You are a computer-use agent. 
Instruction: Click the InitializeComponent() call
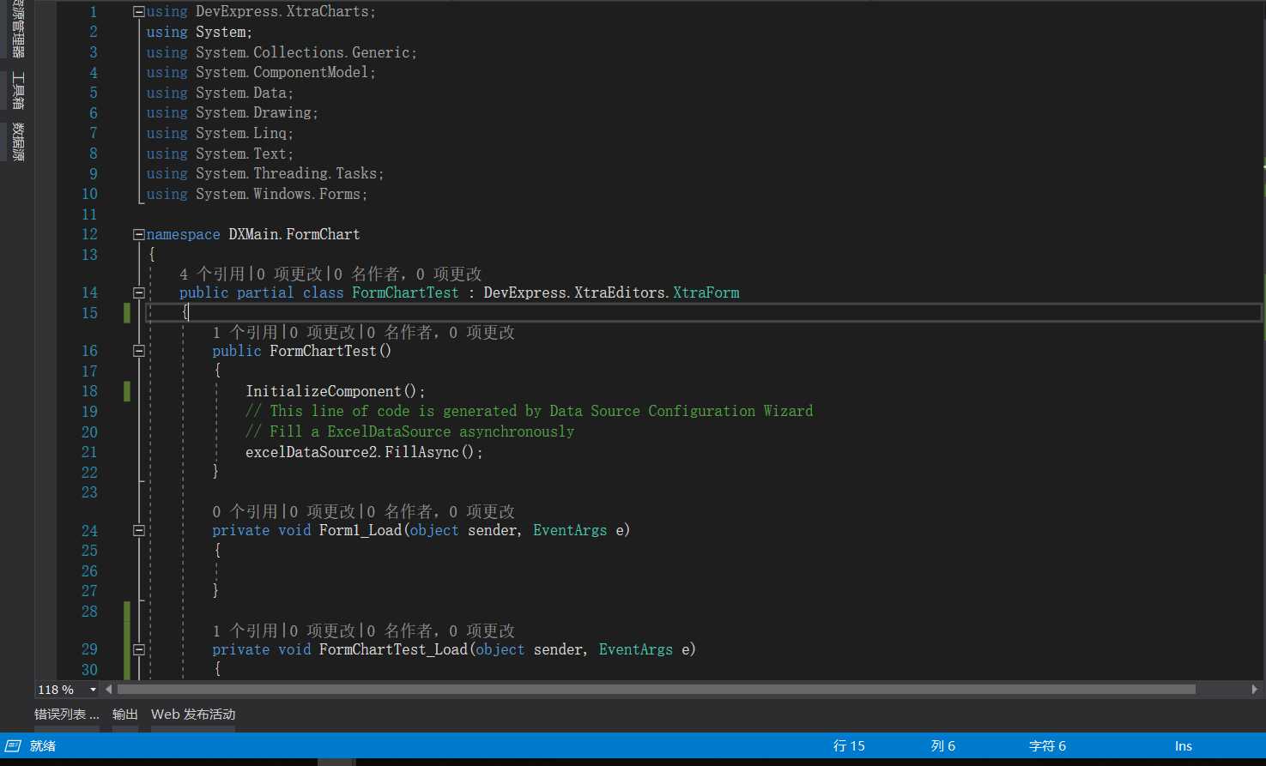tap(336, 391)
